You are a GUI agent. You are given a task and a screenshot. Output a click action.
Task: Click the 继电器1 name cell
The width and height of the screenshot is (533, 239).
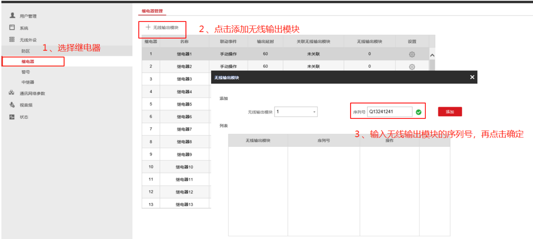(x=184, y=54)
